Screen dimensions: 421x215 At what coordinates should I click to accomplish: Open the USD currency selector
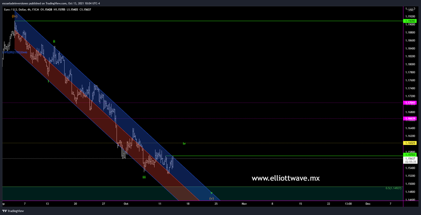click(410, 10)
